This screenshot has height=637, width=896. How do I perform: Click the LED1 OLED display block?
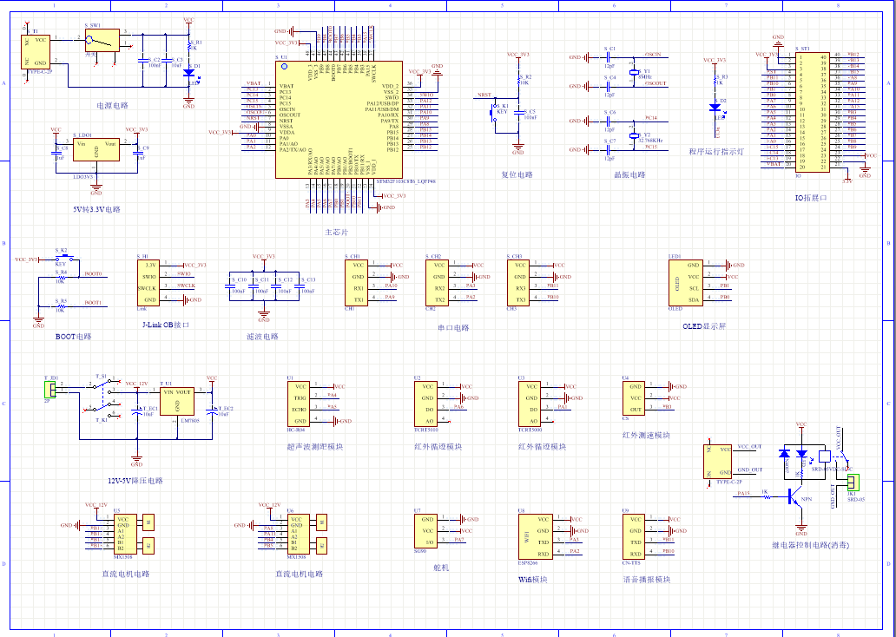coord(686,282)
